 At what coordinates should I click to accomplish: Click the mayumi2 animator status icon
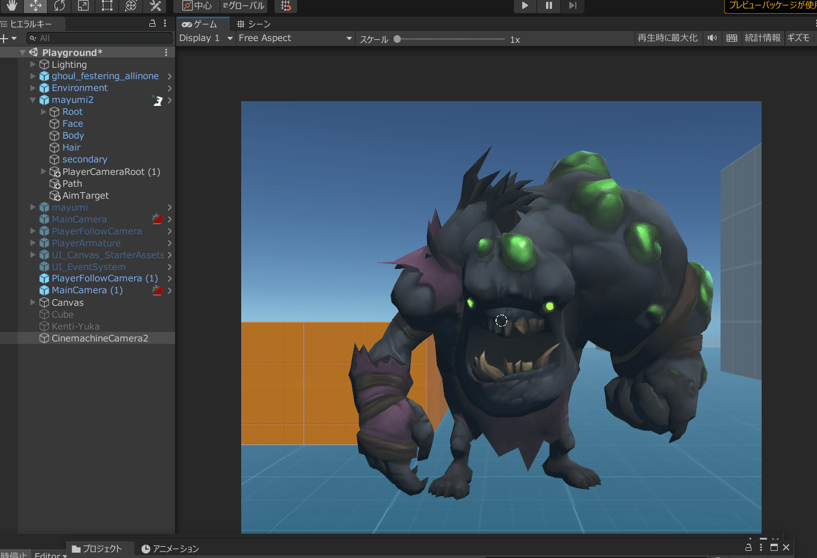pyautogui.click(x=157, y=101)
